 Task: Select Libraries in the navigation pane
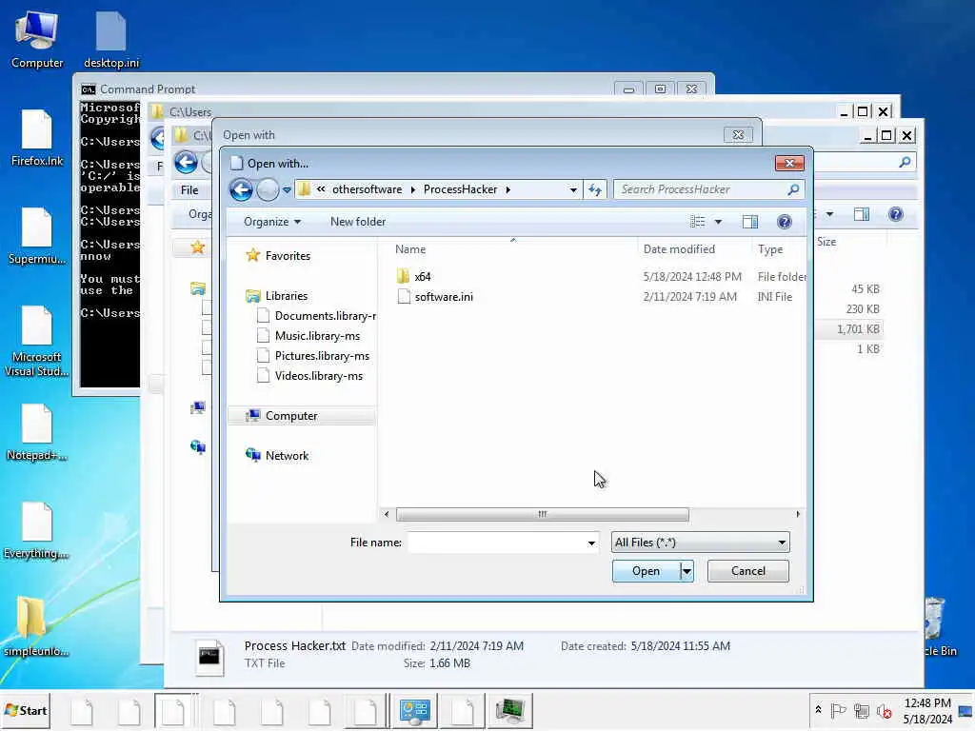click(286, 296)
